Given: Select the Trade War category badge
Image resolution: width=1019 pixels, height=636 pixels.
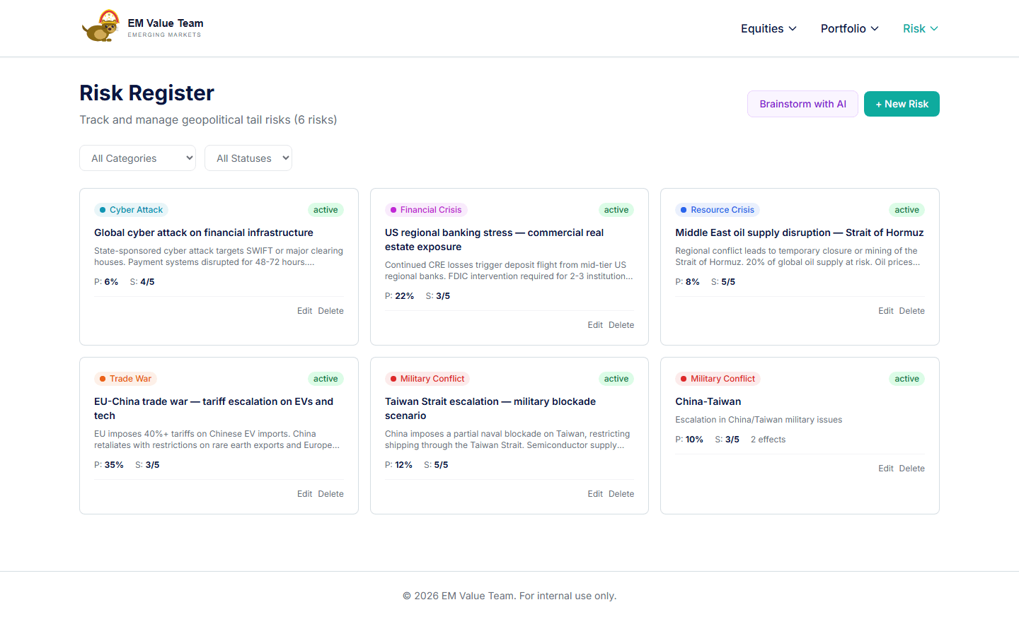Looking at the screenshot, I should pyautogui.click(x=125, y=378).
